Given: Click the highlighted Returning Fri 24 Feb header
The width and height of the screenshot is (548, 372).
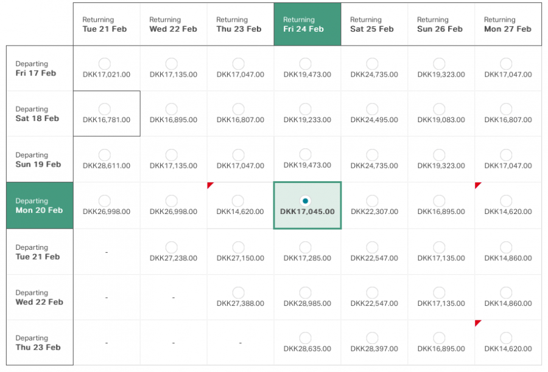Looking at the screenshot, I should (x=307, y=24).
